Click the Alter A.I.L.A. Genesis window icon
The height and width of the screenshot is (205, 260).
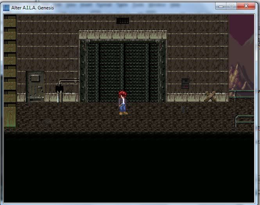pos(6,8)
